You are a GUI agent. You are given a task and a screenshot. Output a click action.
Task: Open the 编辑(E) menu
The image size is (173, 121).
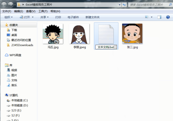[x=18, y=11]
